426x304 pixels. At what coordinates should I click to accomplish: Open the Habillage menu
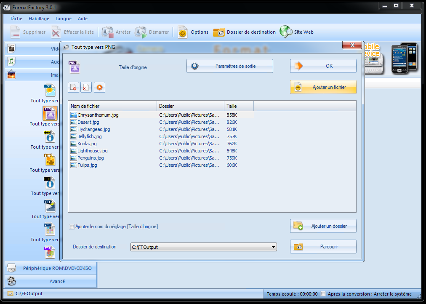39,19
